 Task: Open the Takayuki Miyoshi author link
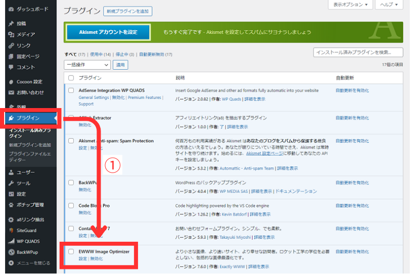coord(235,237)
